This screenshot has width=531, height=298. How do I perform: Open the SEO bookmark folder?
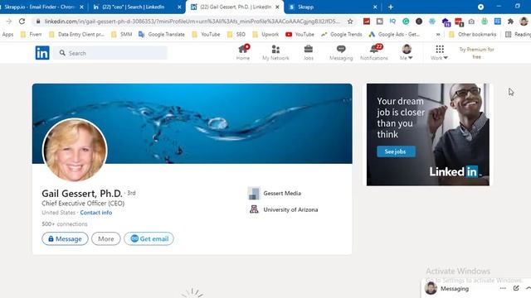(x=236, y=35)
